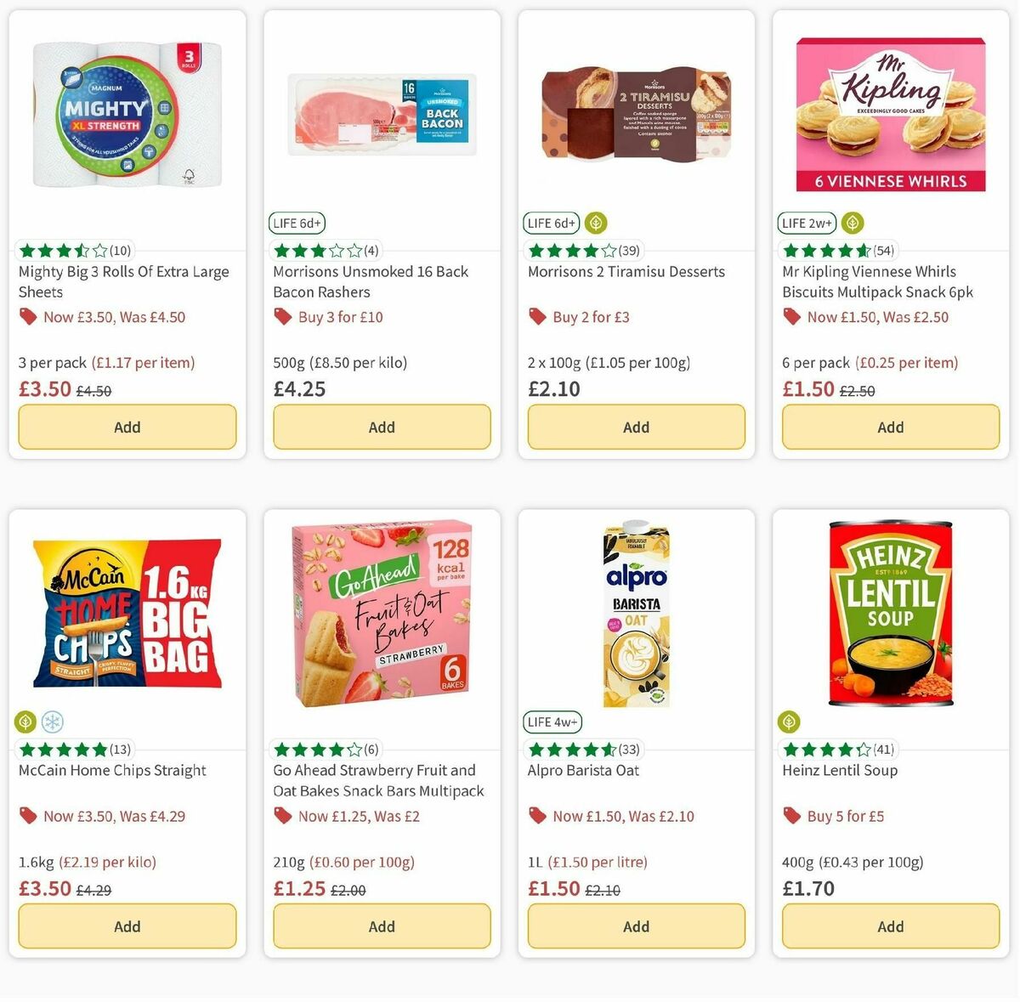This screenshot has height=1002, width=1020.
Task: Click the leaf icon on the Mr Kipling card
Action: coord(853,223)
